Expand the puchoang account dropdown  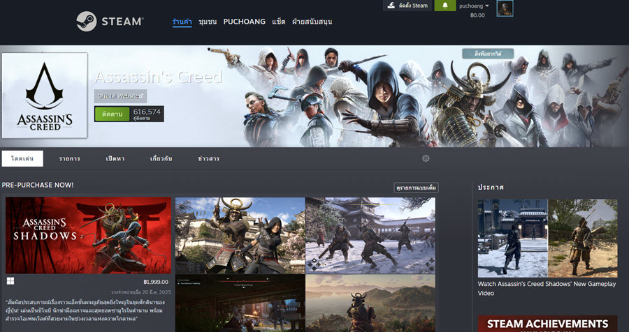pos(474,6)
